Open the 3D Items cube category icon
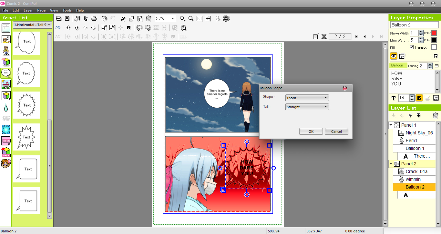This screenshot has width=441, height=234. pyautogui.click(x=5, y=95)
